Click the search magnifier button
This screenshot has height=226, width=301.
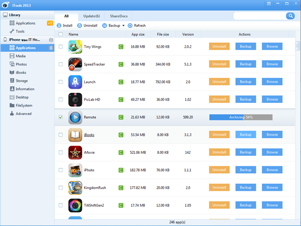[290, 16]
